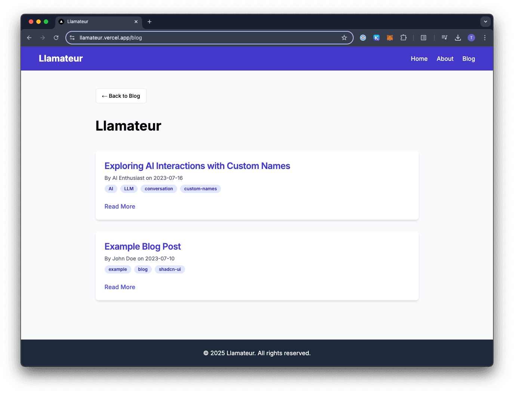Open the browser profile avatar menu

pyautogui.click(x=471, y=38)
